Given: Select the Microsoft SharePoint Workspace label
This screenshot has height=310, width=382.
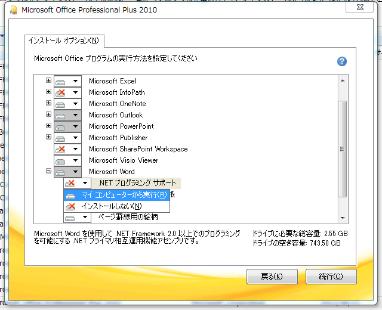Looking at the screenshot, I should pos(138,149).
